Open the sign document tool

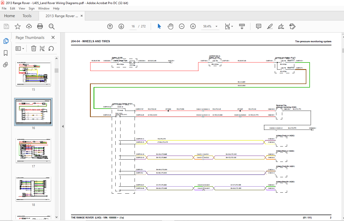click(281, 26)
